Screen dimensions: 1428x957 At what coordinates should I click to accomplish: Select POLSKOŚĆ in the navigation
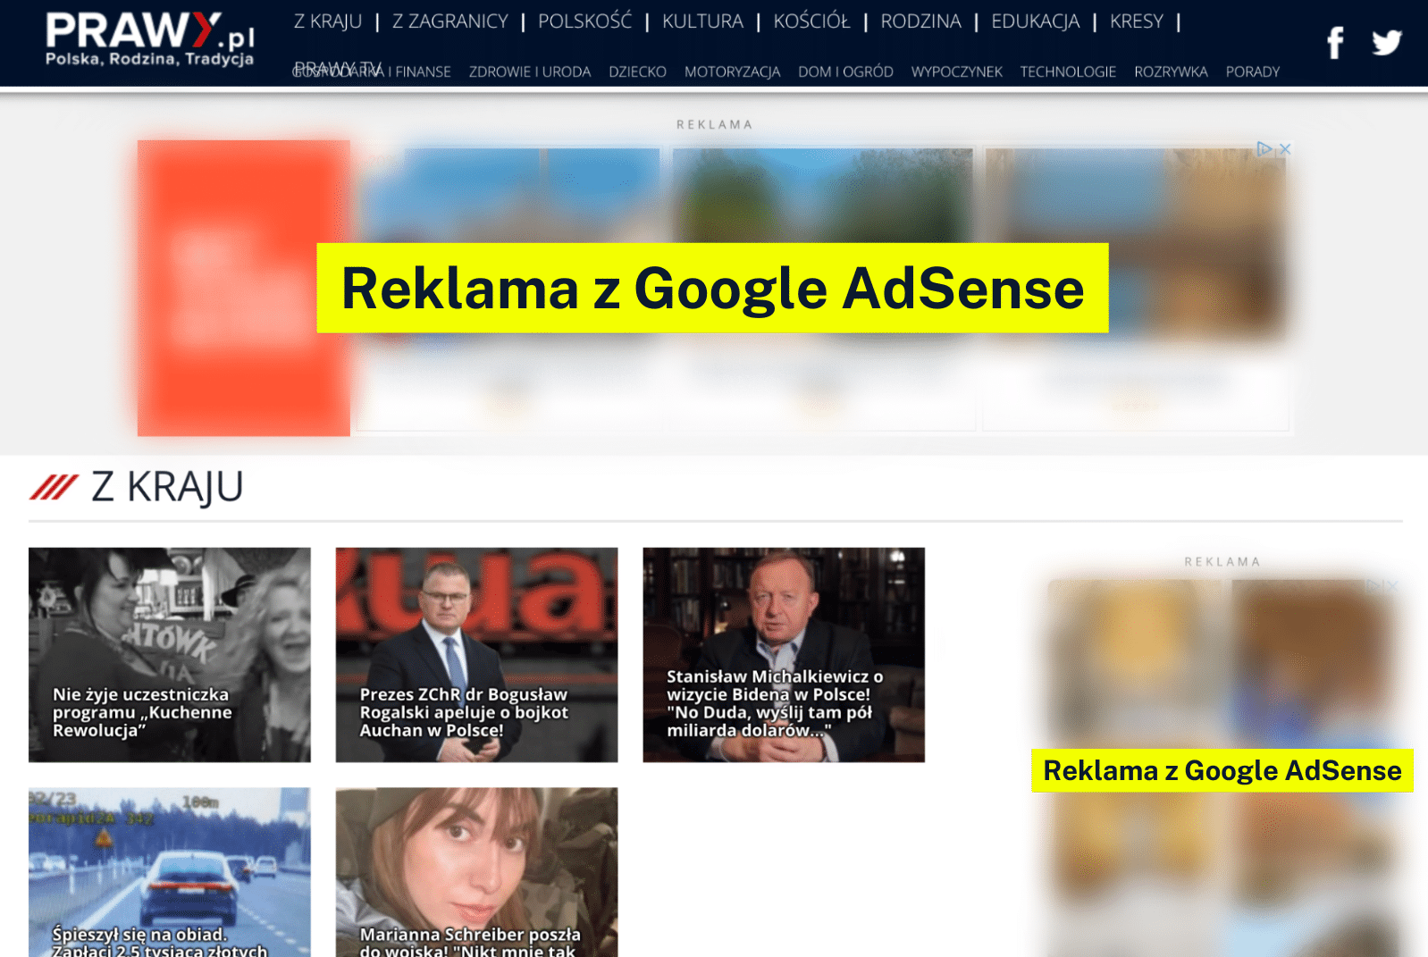tap(584, 21)
